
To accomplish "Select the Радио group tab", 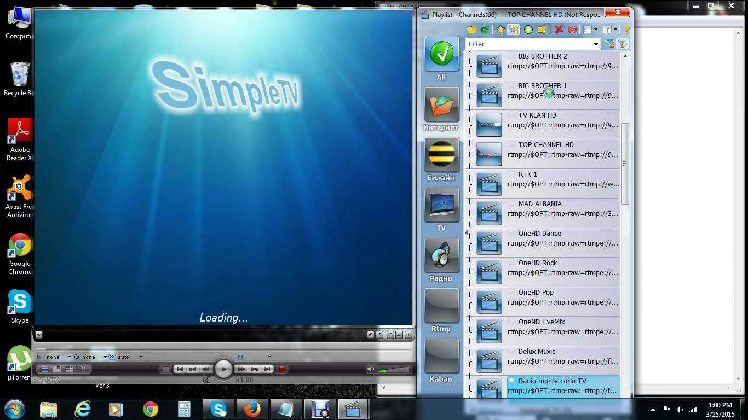I will 441,260.
